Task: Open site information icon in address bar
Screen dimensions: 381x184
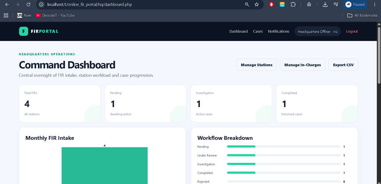Action: 42,4
